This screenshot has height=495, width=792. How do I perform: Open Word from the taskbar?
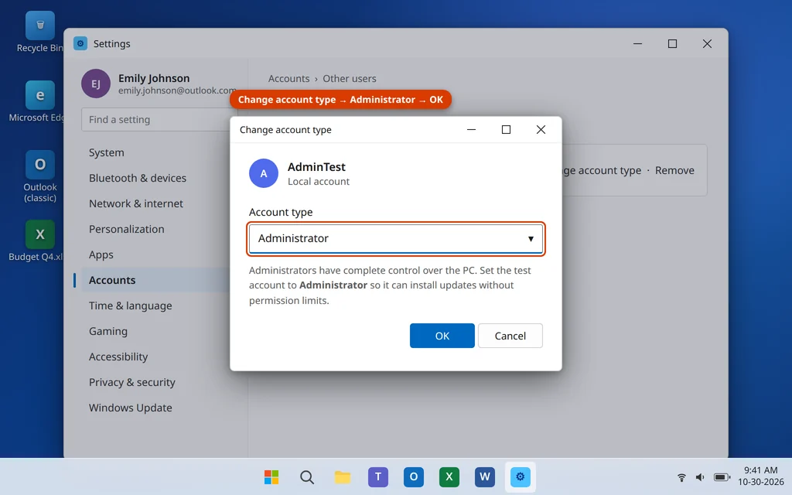484,476
